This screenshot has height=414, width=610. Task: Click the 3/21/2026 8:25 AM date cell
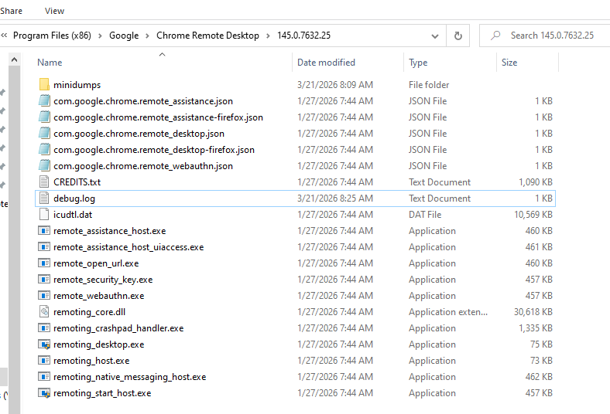[335, 199]
